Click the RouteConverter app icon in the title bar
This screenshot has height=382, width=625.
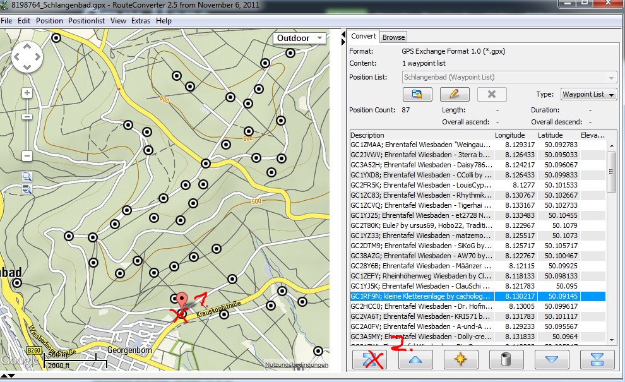coord(4,5)
